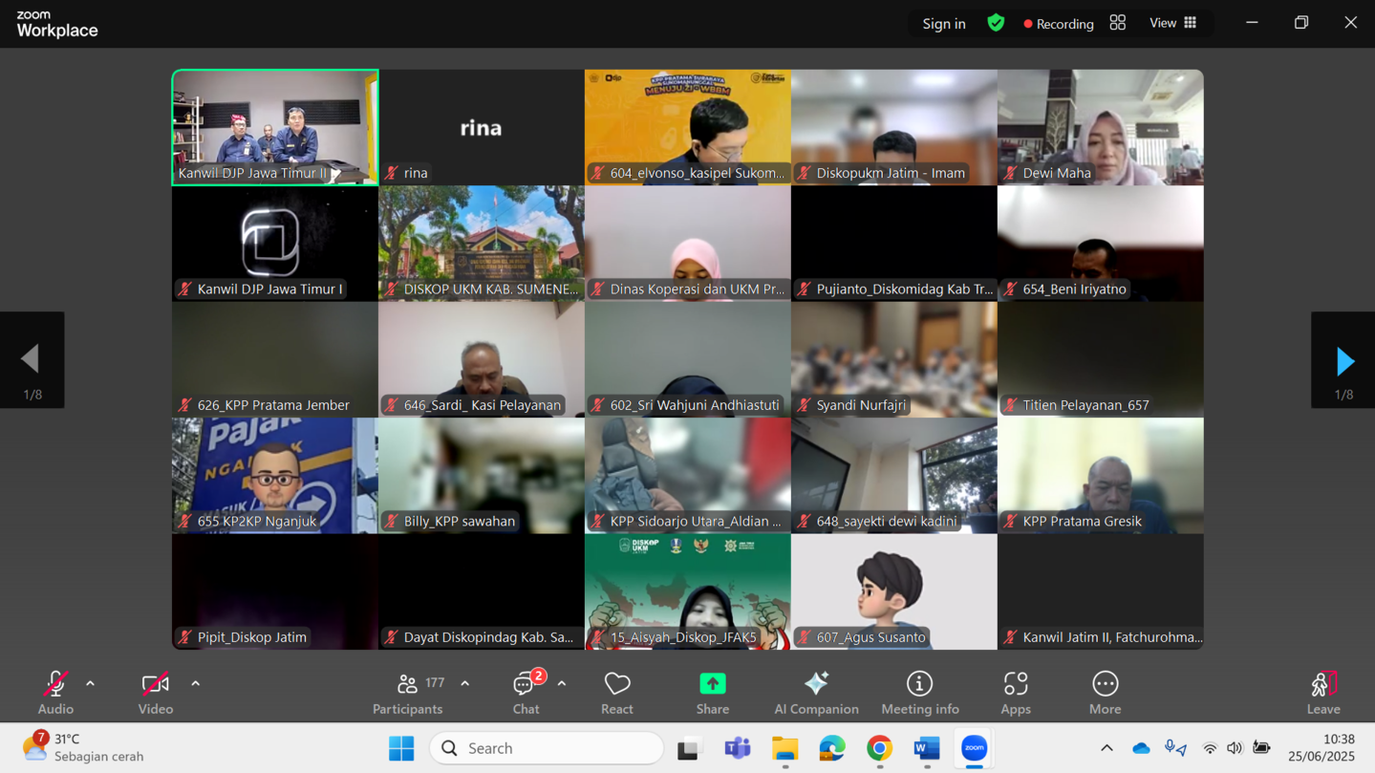This screenshot has width=1375, height=773.
Task: Click the green Share screen icon
Action: point(712,684)
